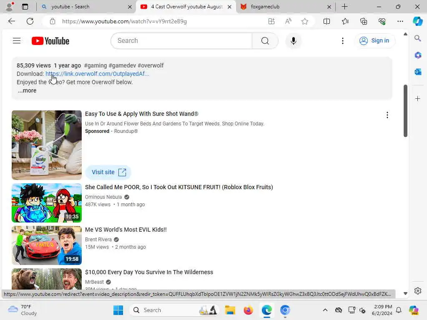This screenshot has width=427, height=320.
Task: Open File Explorer from taskbar
Action: click(x=230, y=310)
